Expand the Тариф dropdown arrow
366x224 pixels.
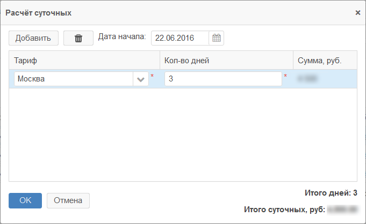[141, 79]
